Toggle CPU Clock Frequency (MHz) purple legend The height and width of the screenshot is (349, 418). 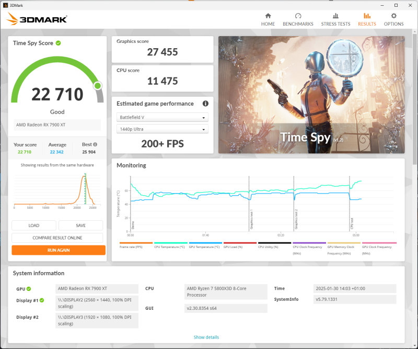309,249
